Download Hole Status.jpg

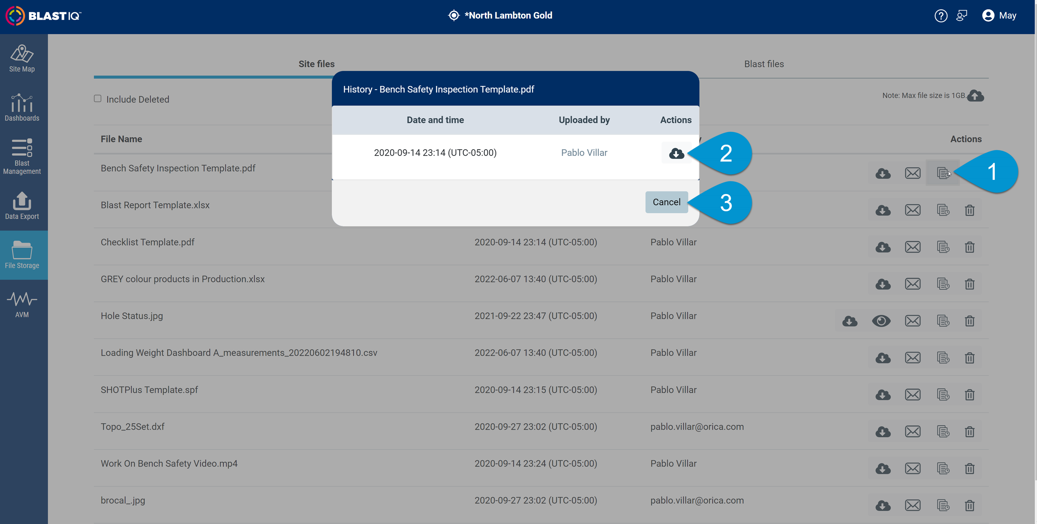tap(850, 321)
